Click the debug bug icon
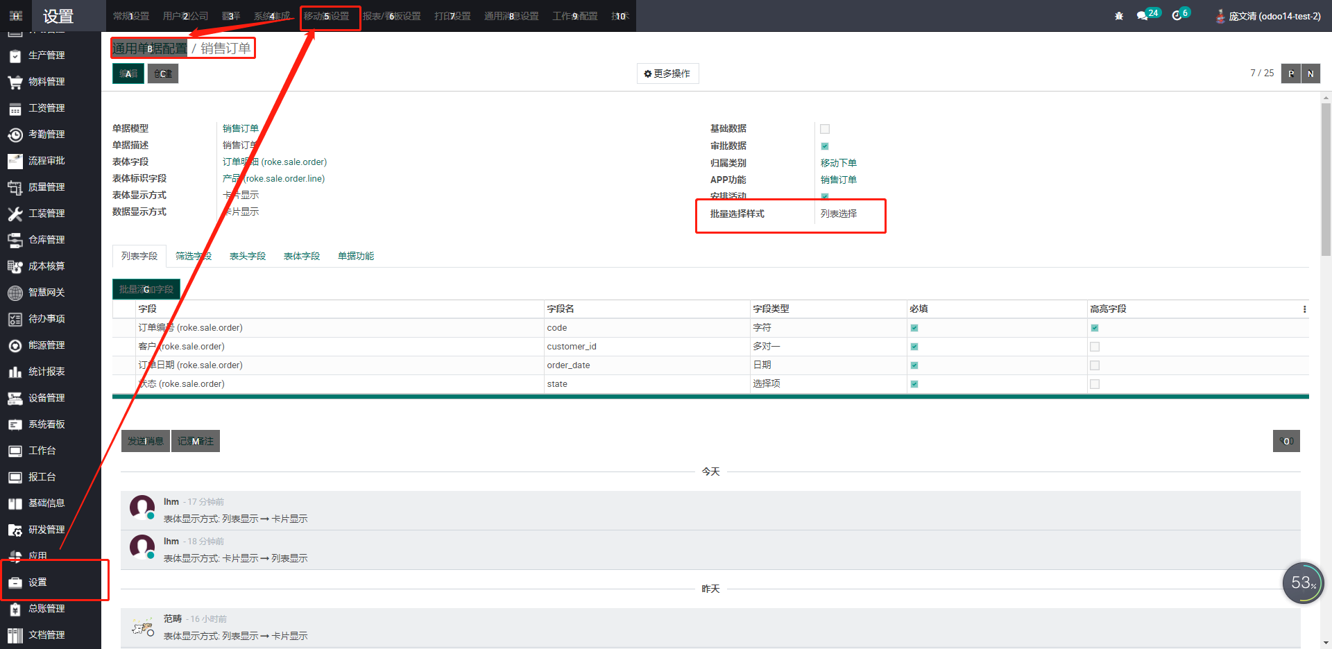 tap(1119, 16)
